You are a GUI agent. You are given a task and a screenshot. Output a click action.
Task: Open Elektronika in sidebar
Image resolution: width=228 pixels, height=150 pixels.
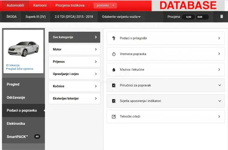[x=23, y=124]
